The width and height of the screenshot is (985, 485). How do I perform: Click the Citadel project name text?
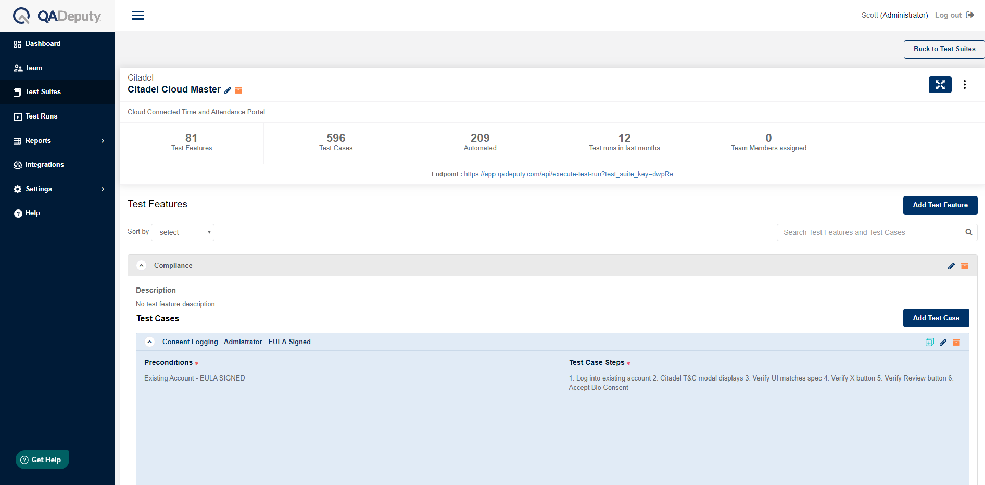click(x=141, y=78)
